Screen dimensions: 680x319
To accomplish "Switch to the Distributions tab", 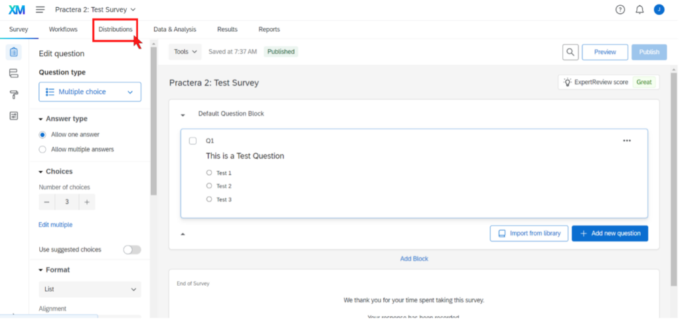I will (x=116, y=29).
